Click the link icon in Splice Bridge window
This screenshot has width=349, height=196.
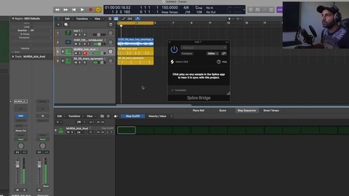pos(224,53)
